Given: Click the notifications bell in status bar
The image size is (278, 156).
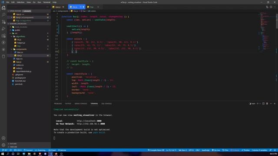Looking at the screenshot, I should (275, 150).
